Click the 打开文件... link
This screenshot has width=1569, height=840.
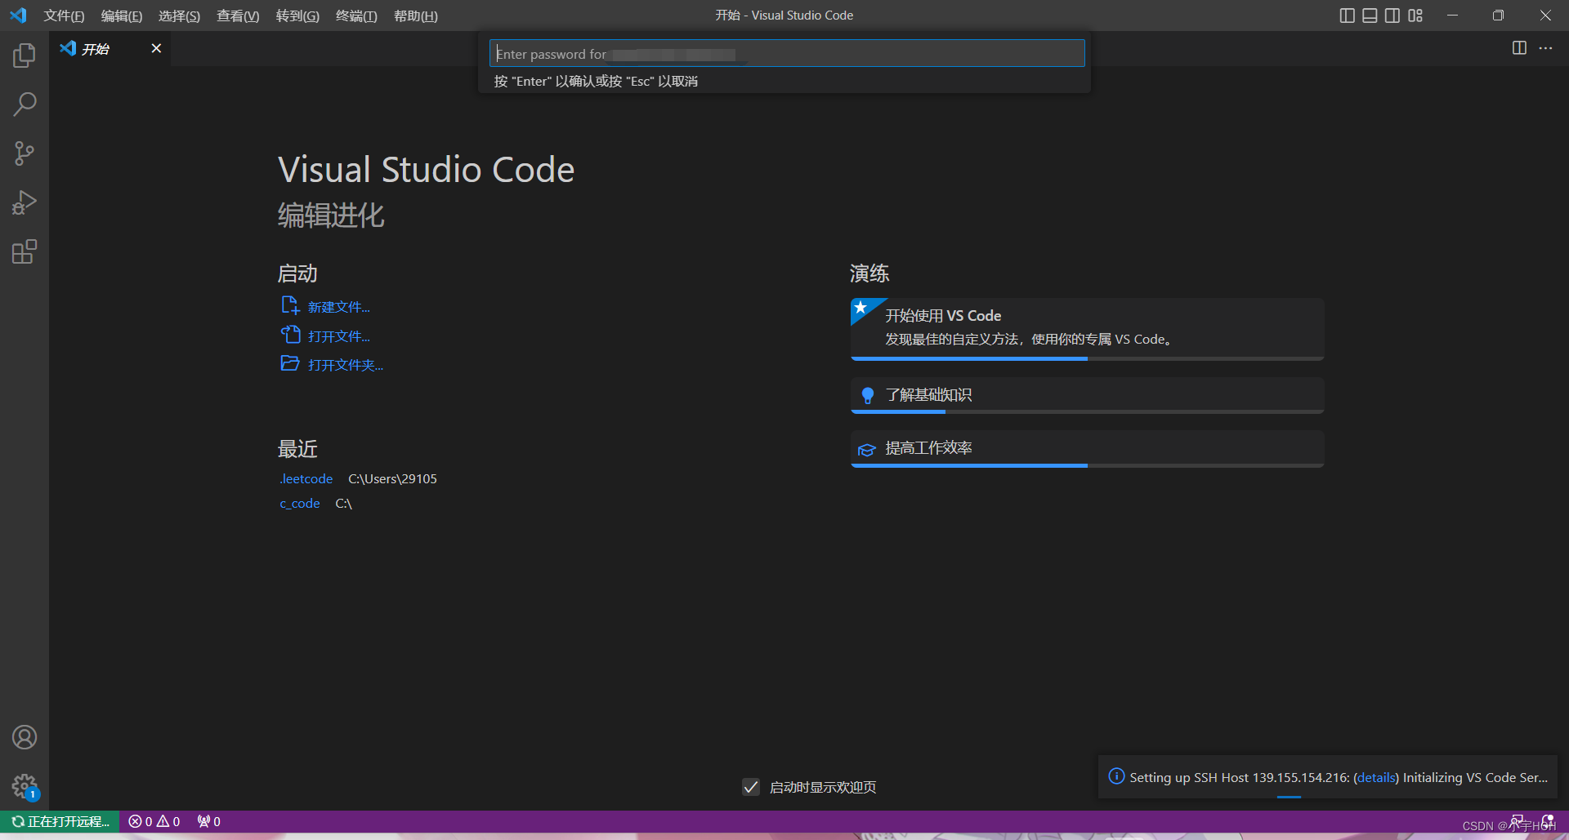tap(339, 336)
